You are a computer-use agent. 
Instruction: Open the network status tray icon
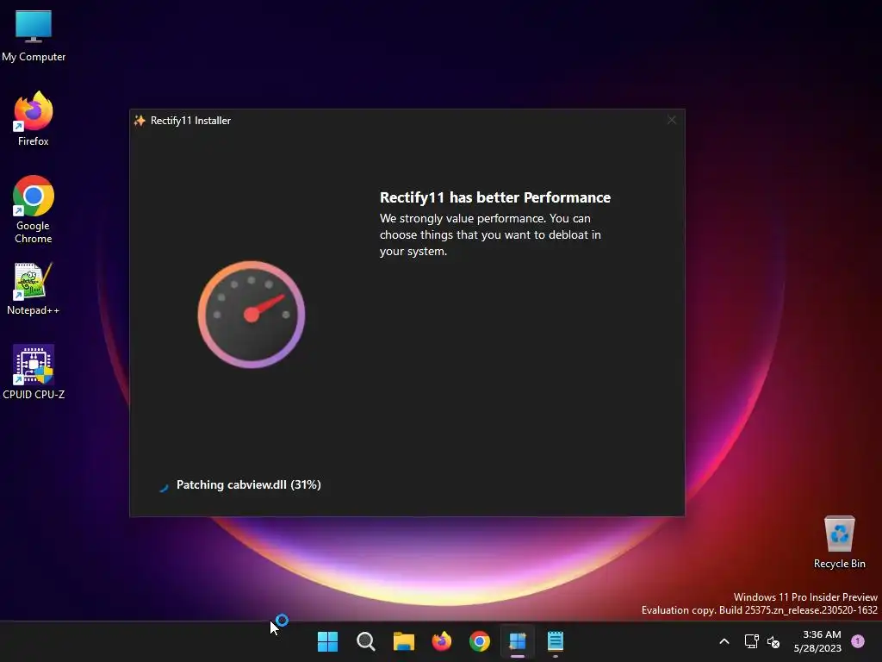(x=751, y=641)
